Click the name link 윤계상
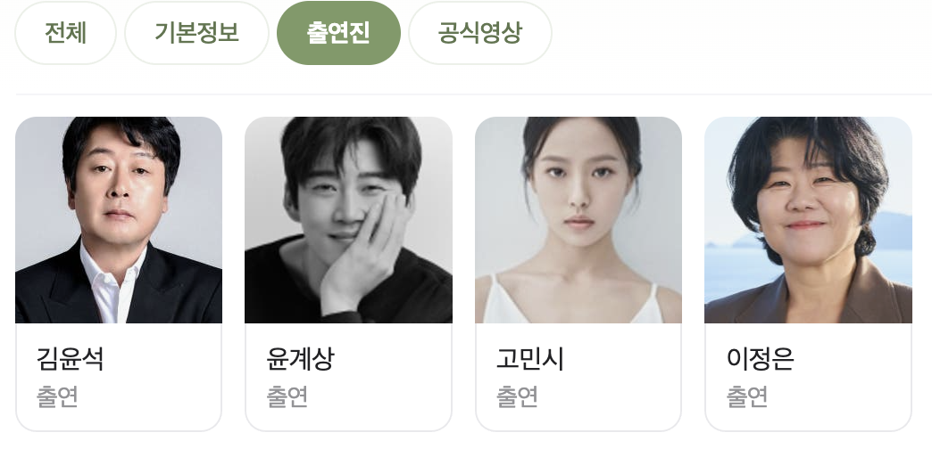This screenshot has width=932, height=449. point(300,359)
